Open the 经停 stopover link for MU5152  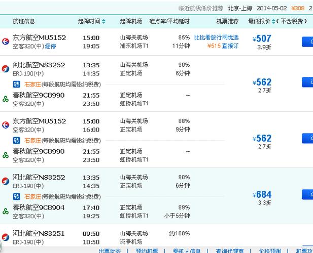[50, 47]
